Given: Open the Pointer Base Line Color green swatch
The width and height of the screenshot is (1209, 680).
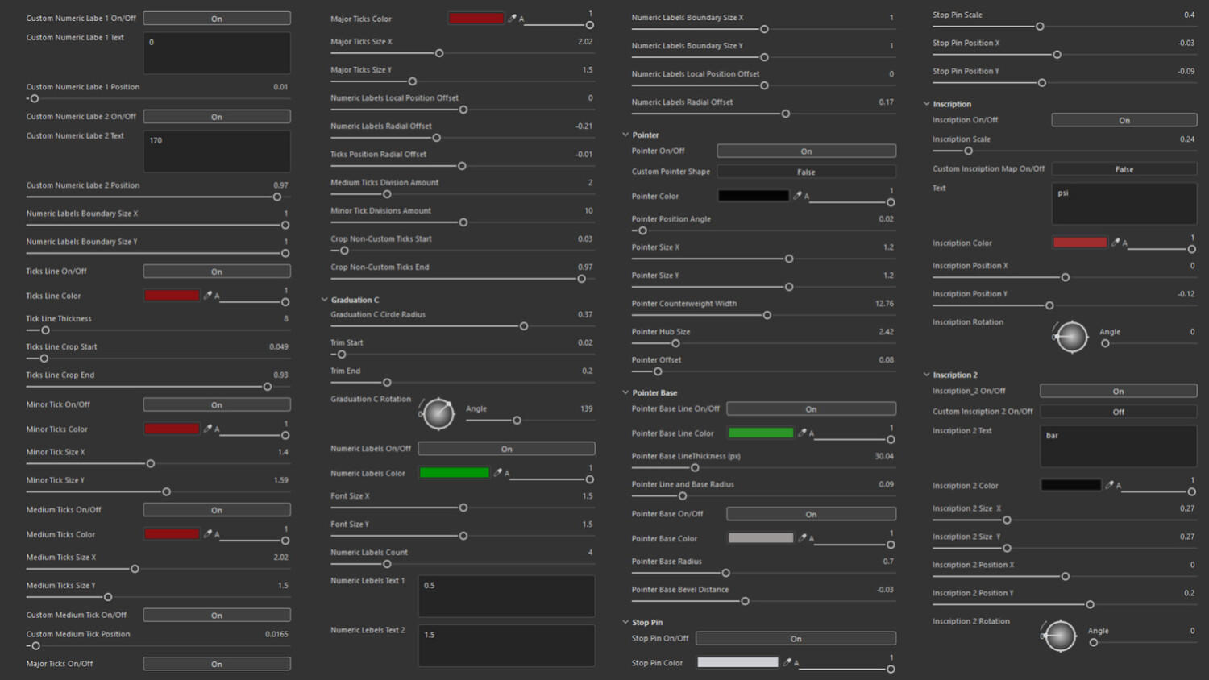Looking at the screenshot, I should click(x=761, y=433).
